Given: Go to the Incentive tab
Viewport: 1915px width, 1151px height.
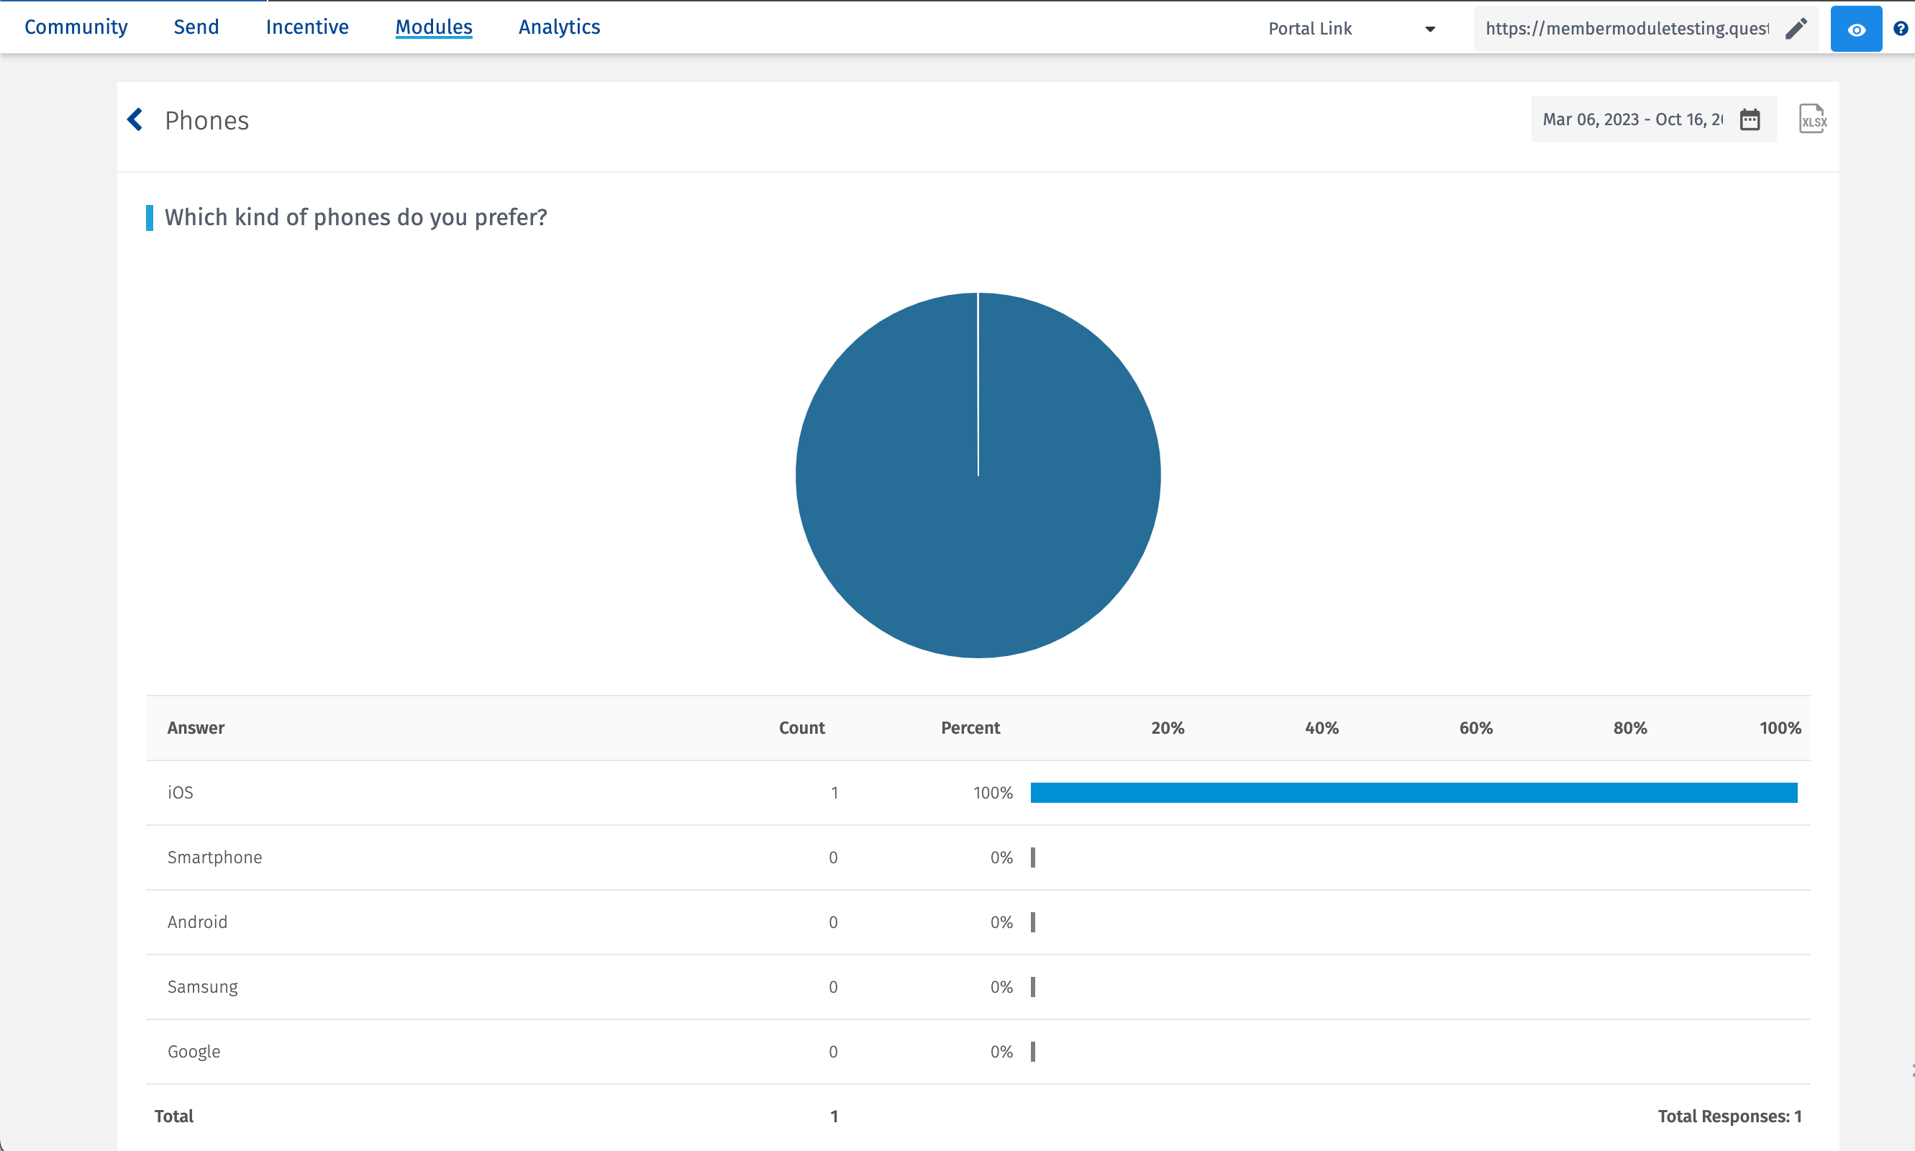Looking at the screenshot, I should [x=307, y=27].
